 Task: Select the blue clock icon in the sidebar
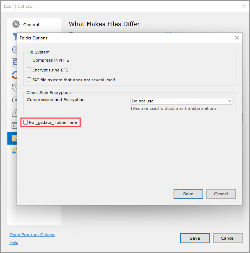[x=14, y=50]
